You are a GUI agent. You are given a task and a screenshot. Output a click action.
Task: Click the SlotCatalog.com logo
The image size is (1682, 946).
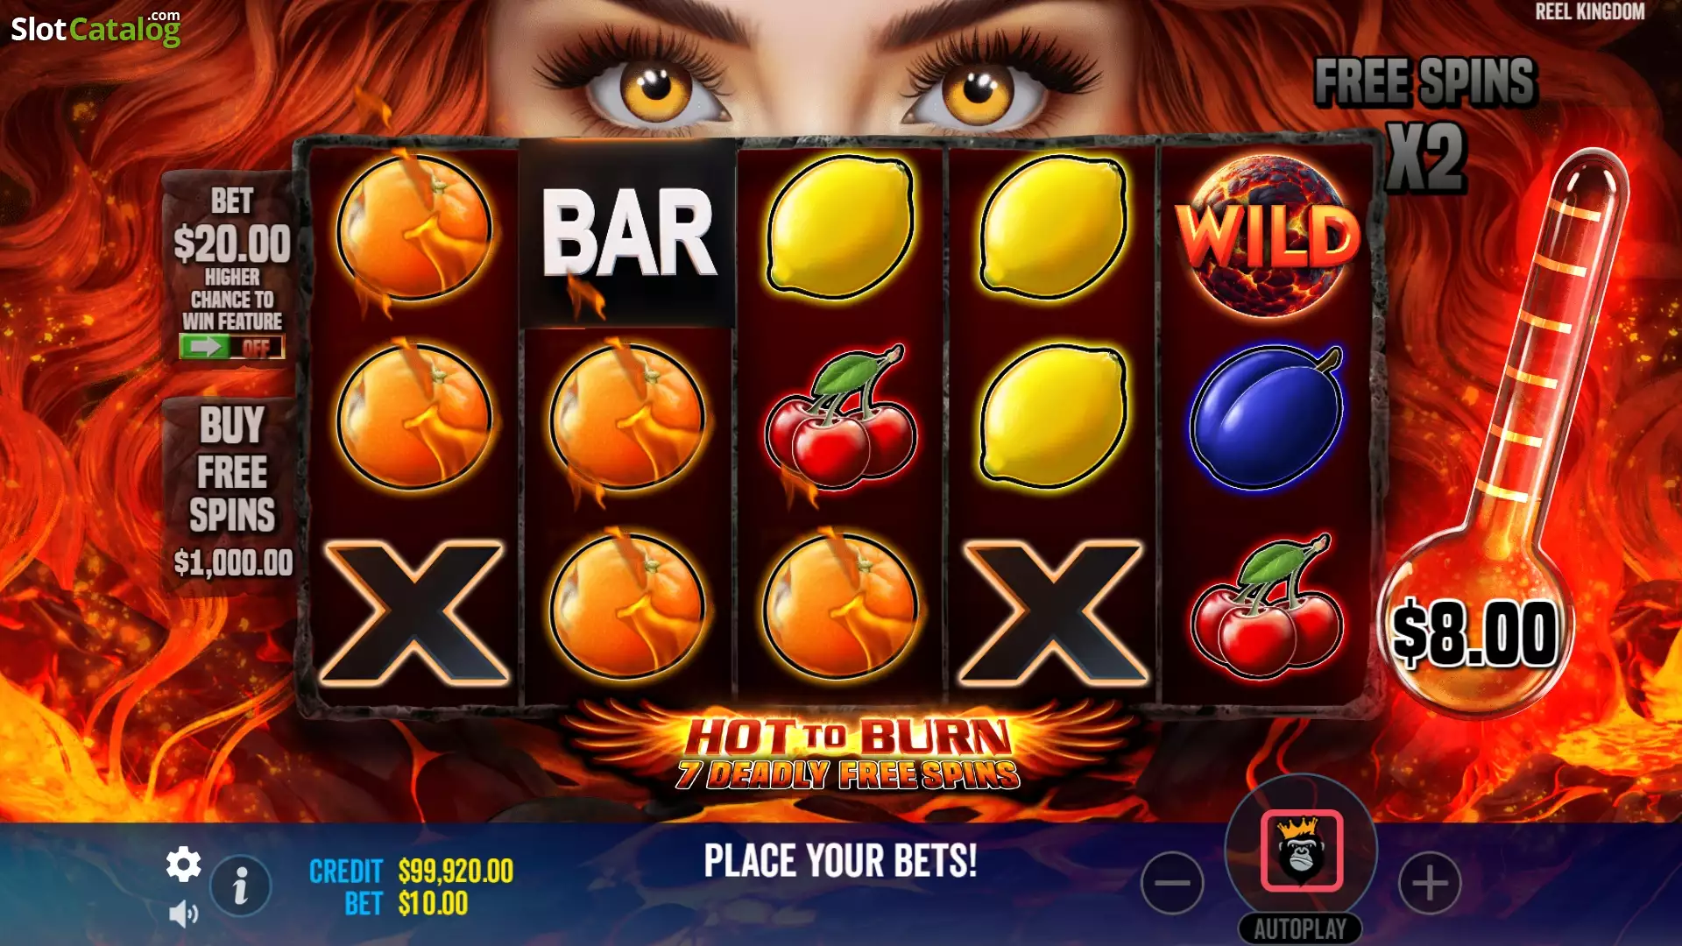(95, 28)
